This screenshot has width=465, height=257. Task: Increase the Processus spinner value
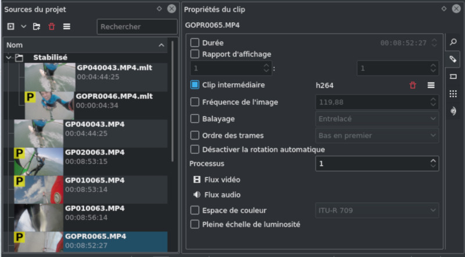[x=433, y=160]
